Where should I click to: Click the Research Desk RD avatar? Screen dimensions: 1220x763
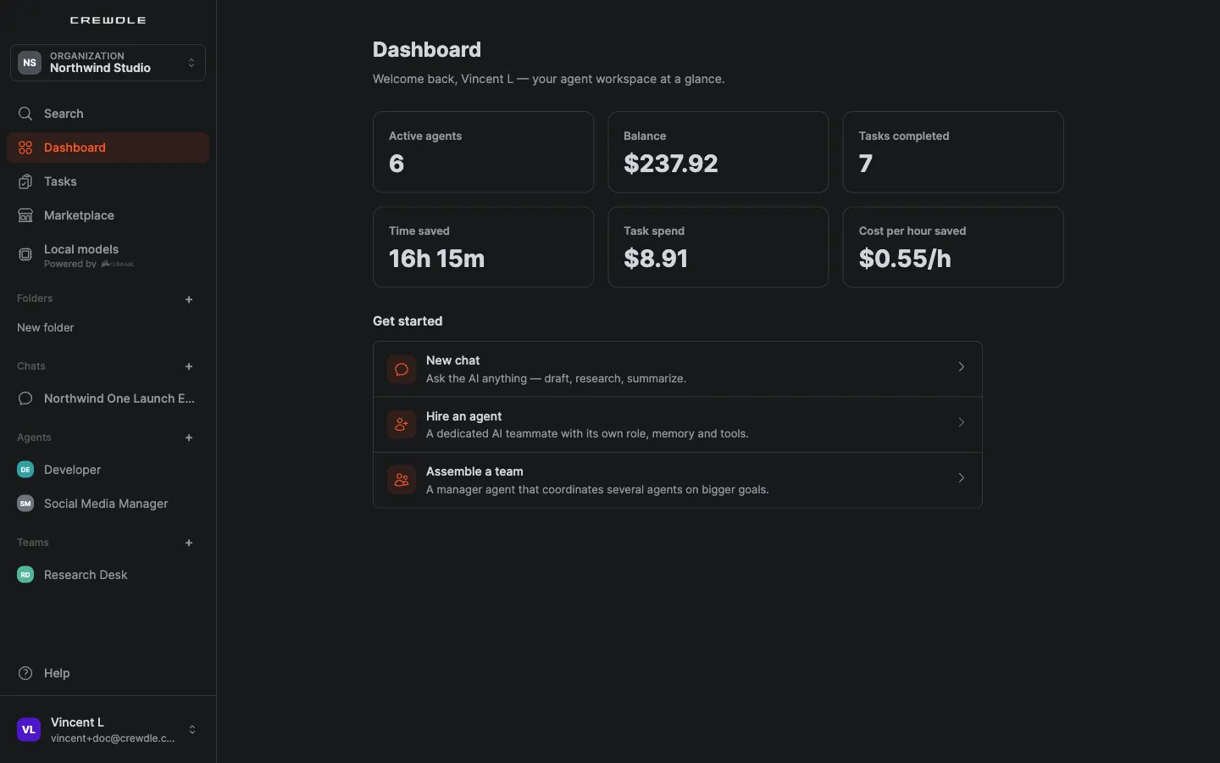pyautogui.click(x=25, y=575)
